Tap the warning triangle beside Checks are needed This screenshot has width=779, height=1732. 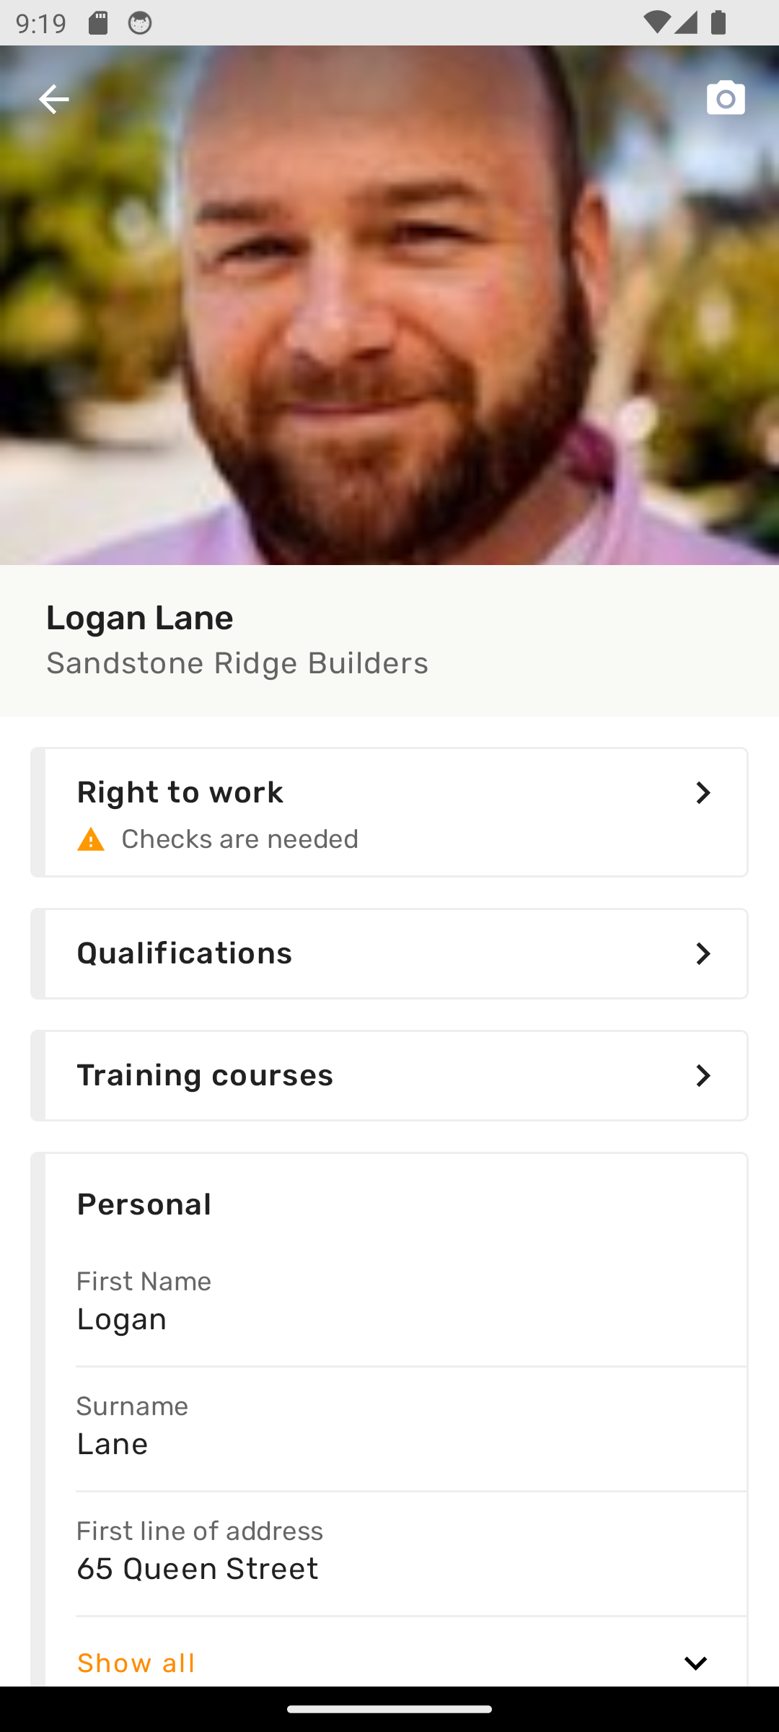(91, 840)
